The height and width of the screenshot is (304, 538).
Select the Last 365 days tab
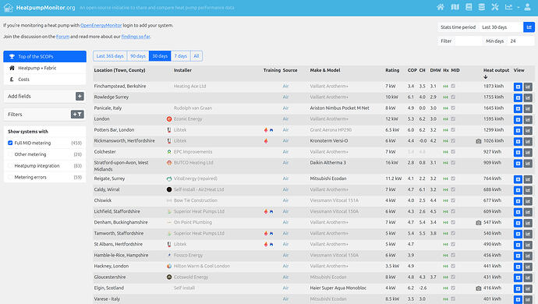pos(110,56)
